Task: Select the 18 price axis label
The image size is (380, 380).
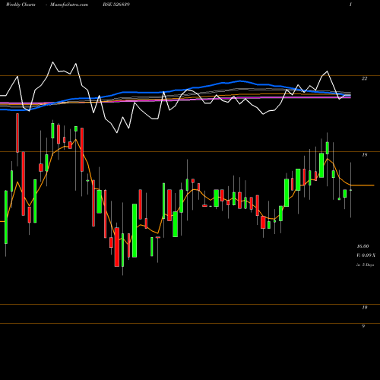Action: (x=364, y=155)
